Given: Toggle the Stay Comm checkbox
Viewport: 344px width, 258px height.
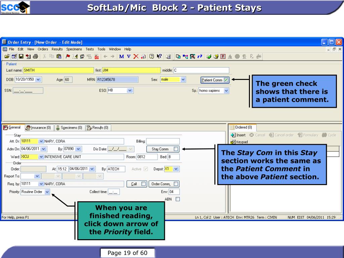Looking at the screenshot, I should pos(176,149).
